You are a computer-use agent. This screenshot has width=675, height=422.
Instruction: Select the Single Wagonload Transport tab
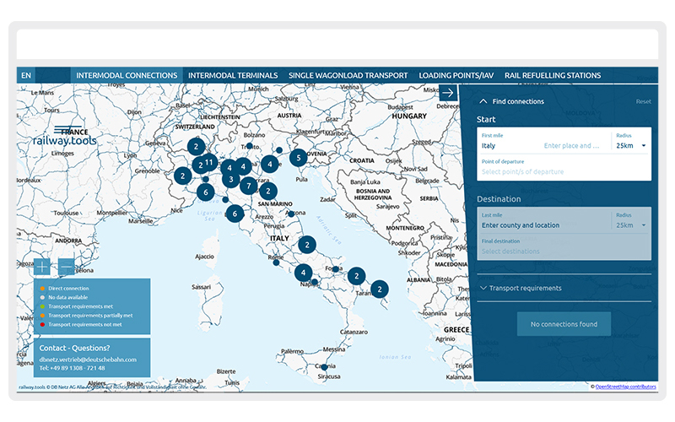348,75
